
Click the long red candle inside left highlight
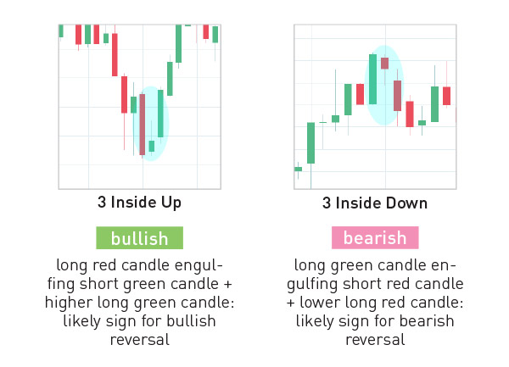tap(143, 125)
